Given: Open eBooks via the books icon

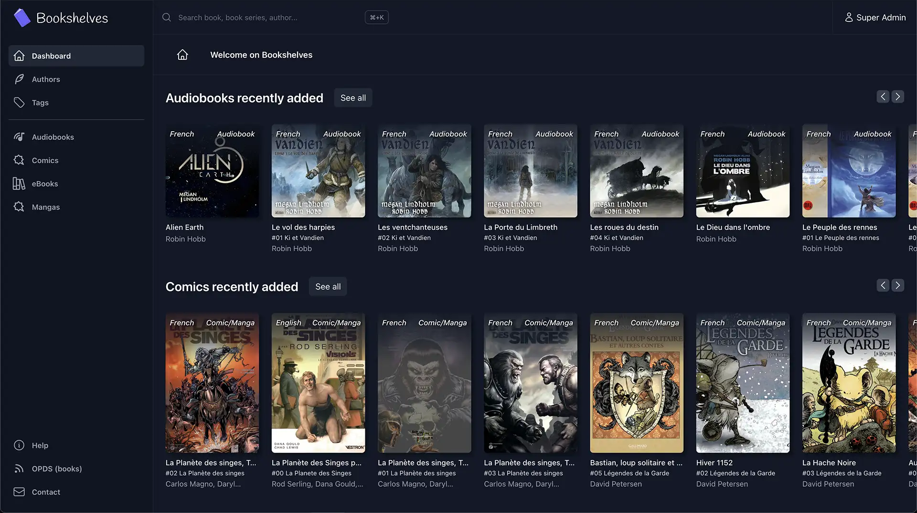Looking at the screenshot, I should [x=19, y=184].
